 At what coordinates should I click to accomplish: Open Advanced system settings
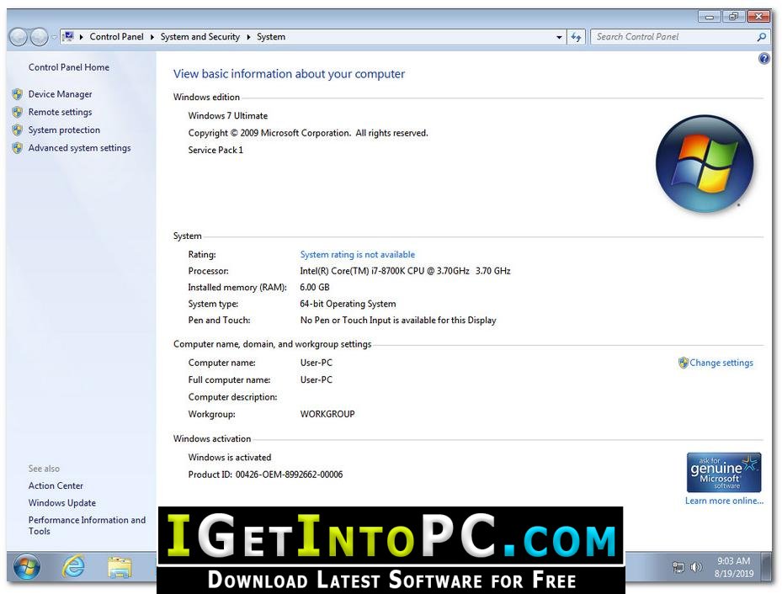(79, 148)
